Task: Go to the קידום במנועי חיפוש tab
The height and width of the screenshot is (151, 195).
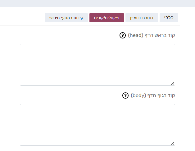Action: pyautogui.click(x=66, y=18)
